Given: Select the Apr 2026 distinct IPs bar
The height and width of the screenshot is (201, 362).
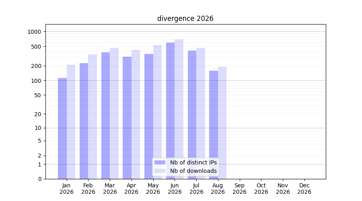Looking at the screenshot, I should tap(127, 118).
